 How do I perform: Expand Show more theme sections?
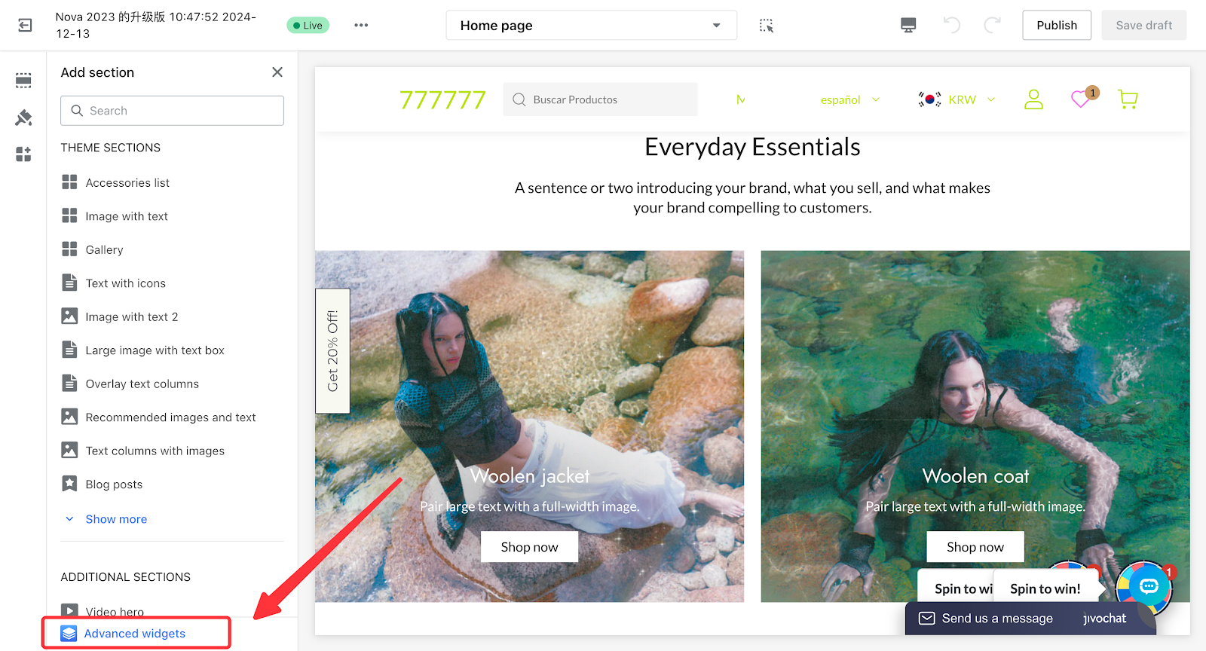(x=115, y=519)
